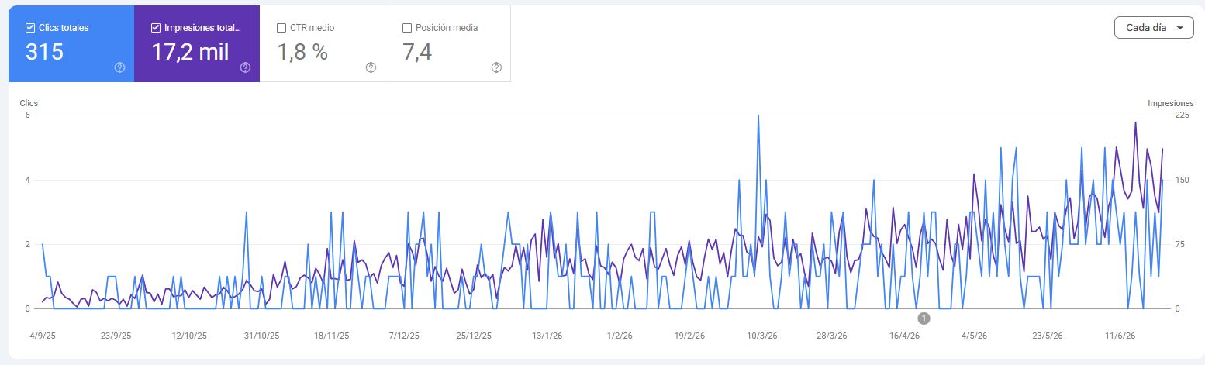Screen dimensions: 1205x365
Task: Click the 16/4/26 date label
Action: pyautogui.click(x=904, y=336)
